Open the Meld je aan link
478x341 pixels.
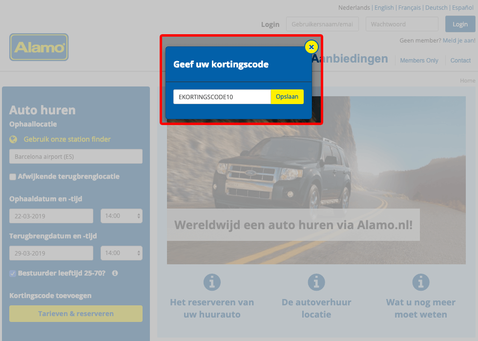pos(459,41)
